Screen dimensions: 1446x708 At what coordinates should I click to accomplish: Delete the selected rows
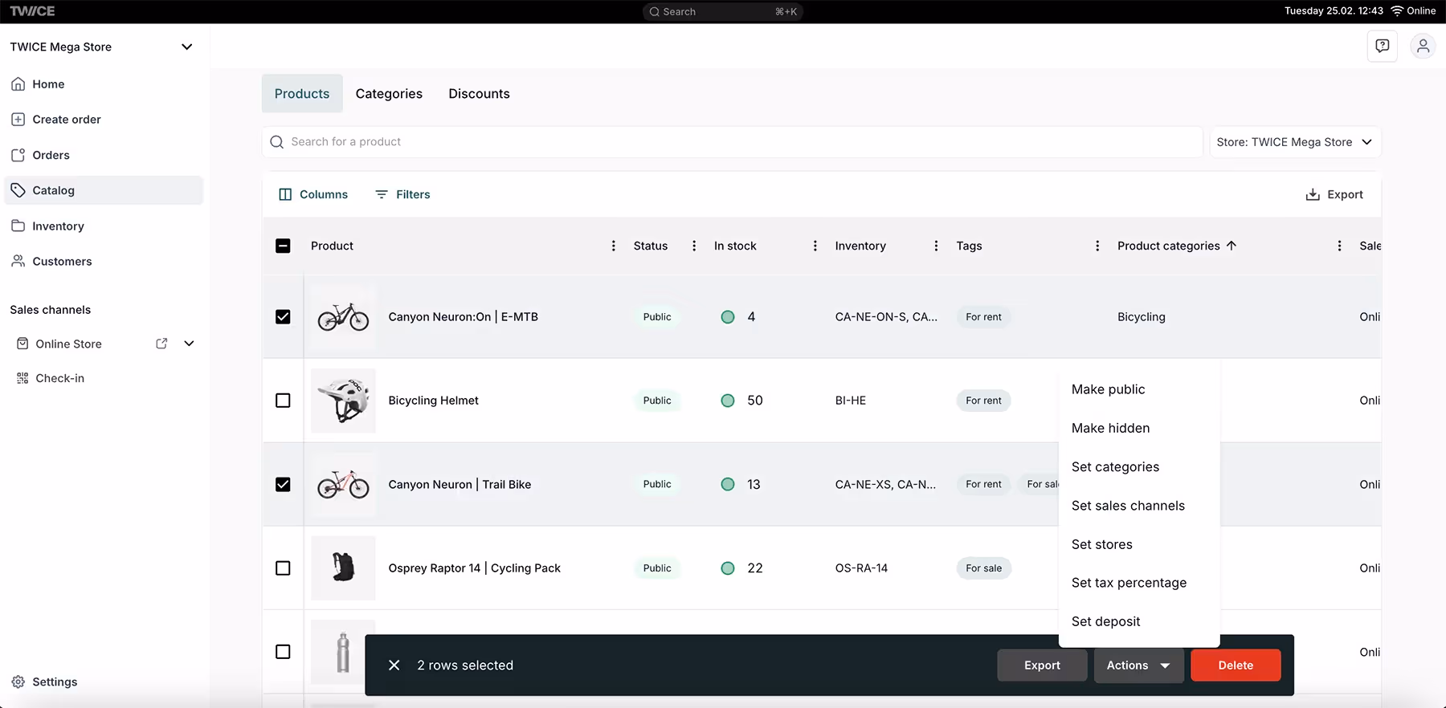1236,665
